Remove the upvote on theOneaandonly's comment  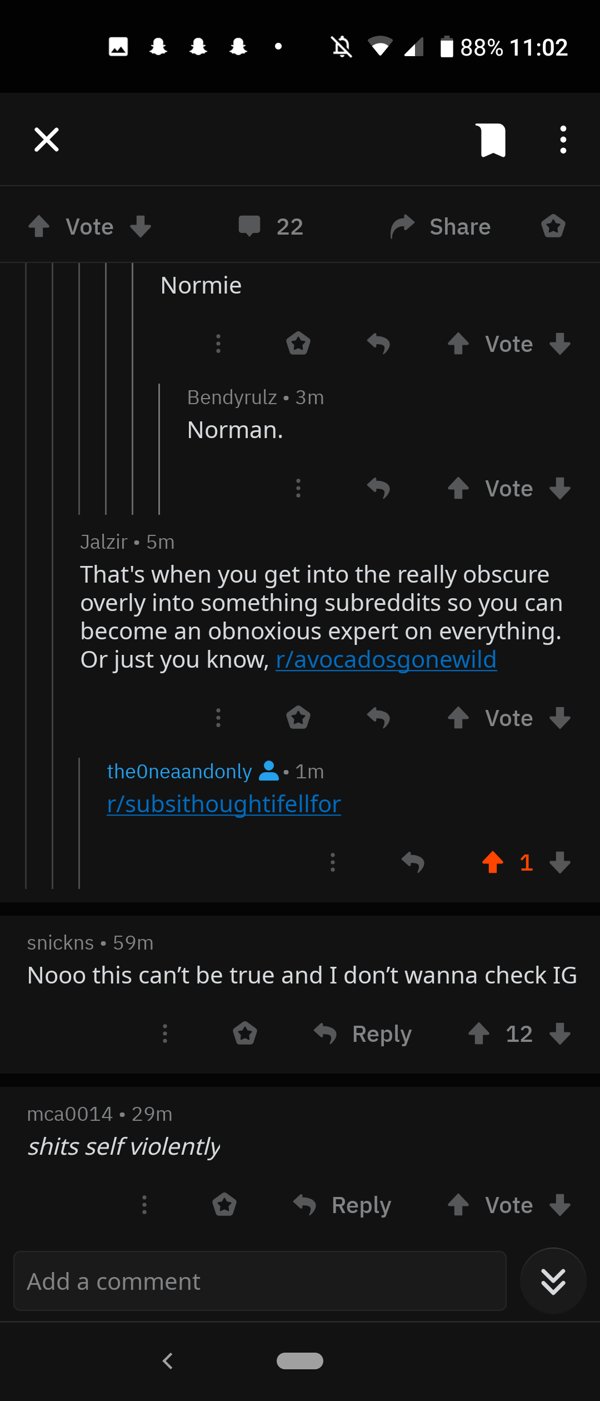[493, 862]
